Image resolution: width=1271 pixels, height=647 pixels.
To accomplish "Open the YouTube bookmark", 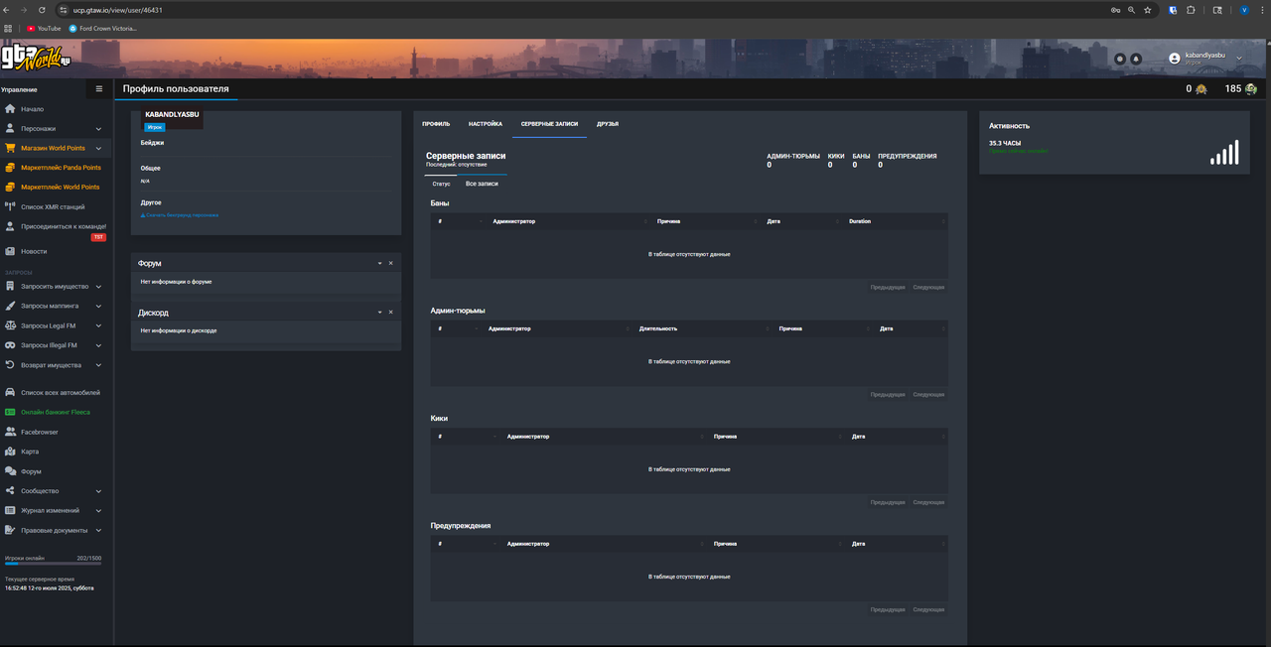I will (44, 28).
